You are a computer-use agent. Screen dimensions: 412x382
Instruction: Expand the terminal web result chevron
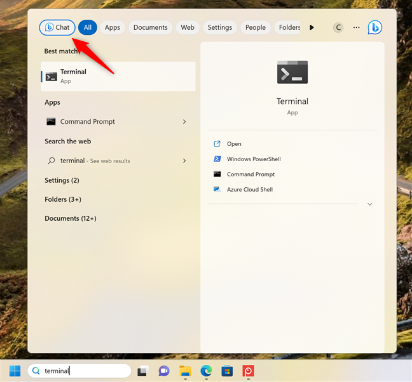(184, 161)
